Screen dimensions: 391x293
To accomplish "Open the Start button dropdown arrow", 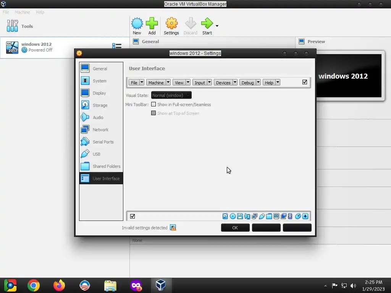I will tap(217, 26).
